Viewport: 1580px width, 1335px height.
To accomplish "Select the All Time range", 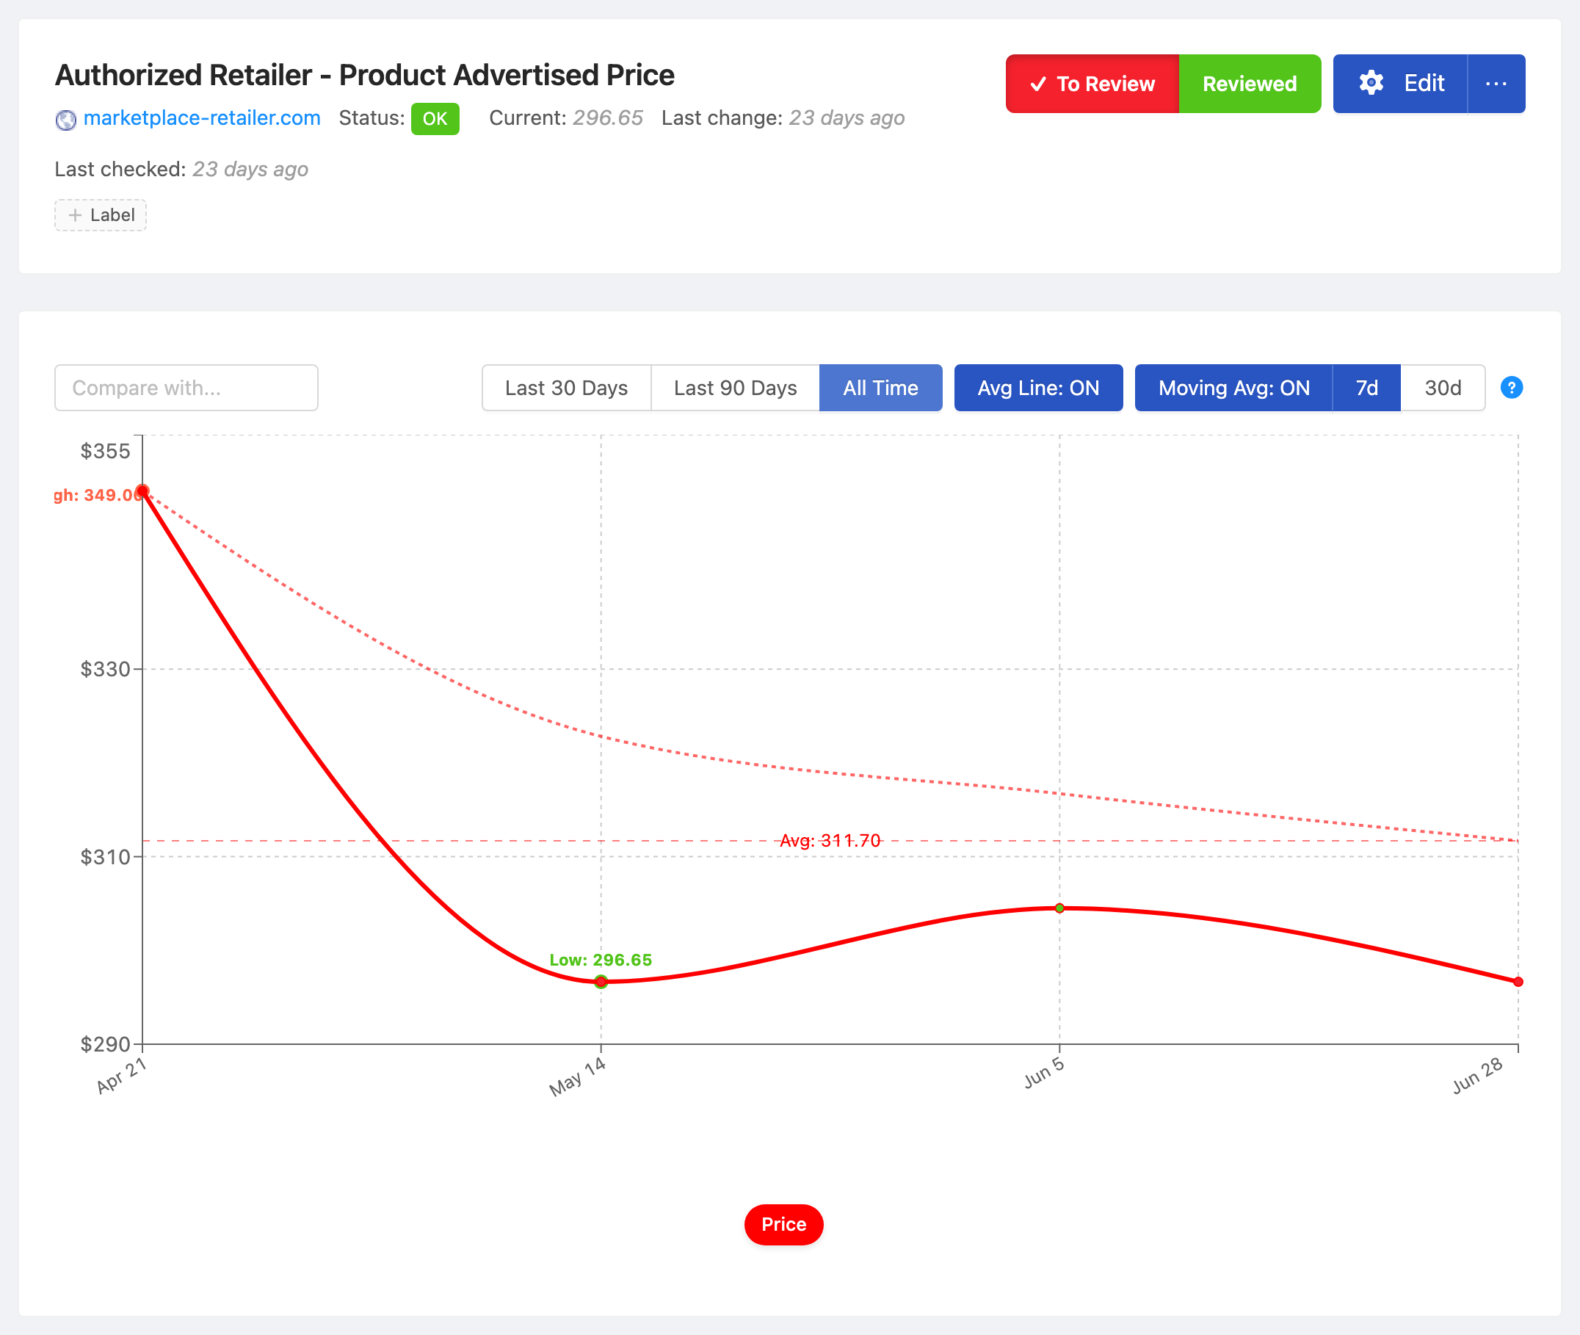I will (x=881, y=388).
